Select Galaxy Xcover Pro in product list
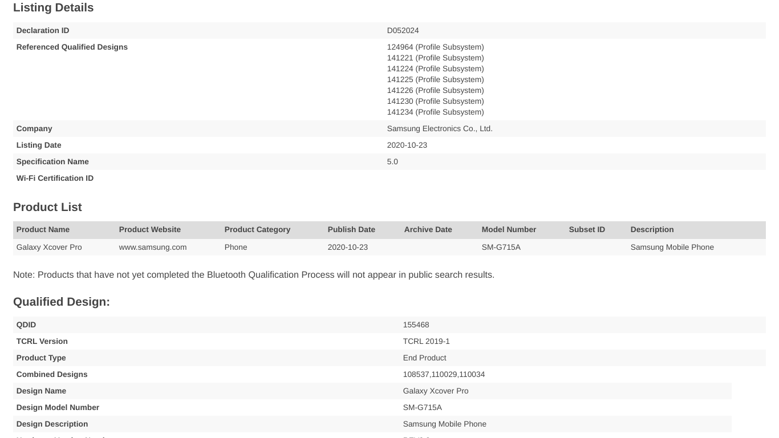Image resolution: width=779 pixels, height=438 pixels. (49, 247)
